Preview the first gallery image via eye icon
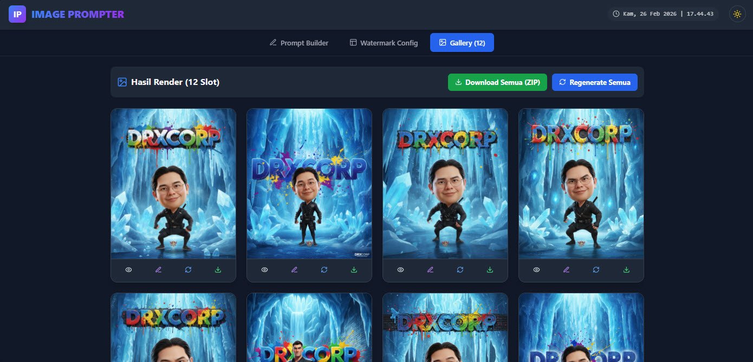 [x=128, y=269]
